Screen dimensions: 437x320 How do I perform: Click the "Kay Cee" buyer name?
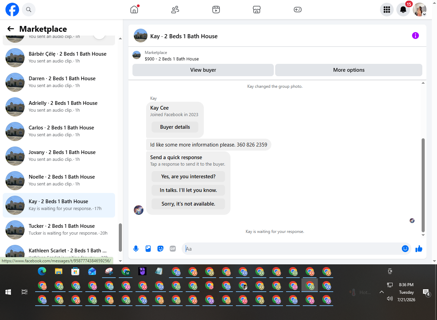(159, 108)
